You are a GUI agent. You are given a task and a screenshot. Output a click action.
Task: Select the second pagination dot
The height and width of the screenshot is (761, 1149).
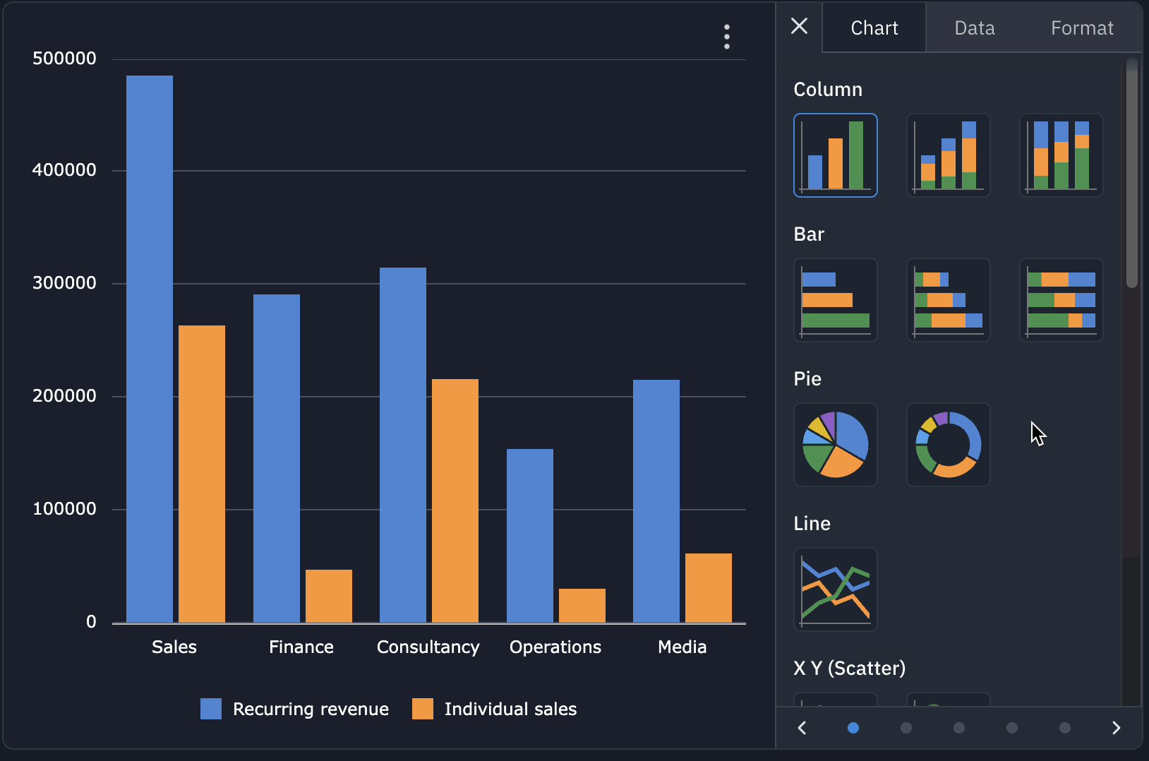pos(906,727)
